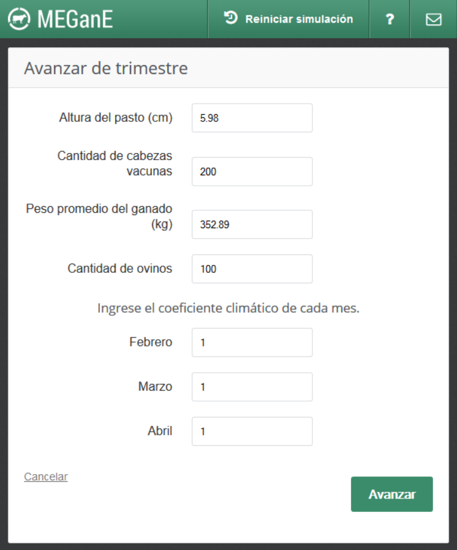The width and height of the screenshot is (457, 550).
Task: Click the Avanzar de trimestre heading
Action: tap(106, 68)
